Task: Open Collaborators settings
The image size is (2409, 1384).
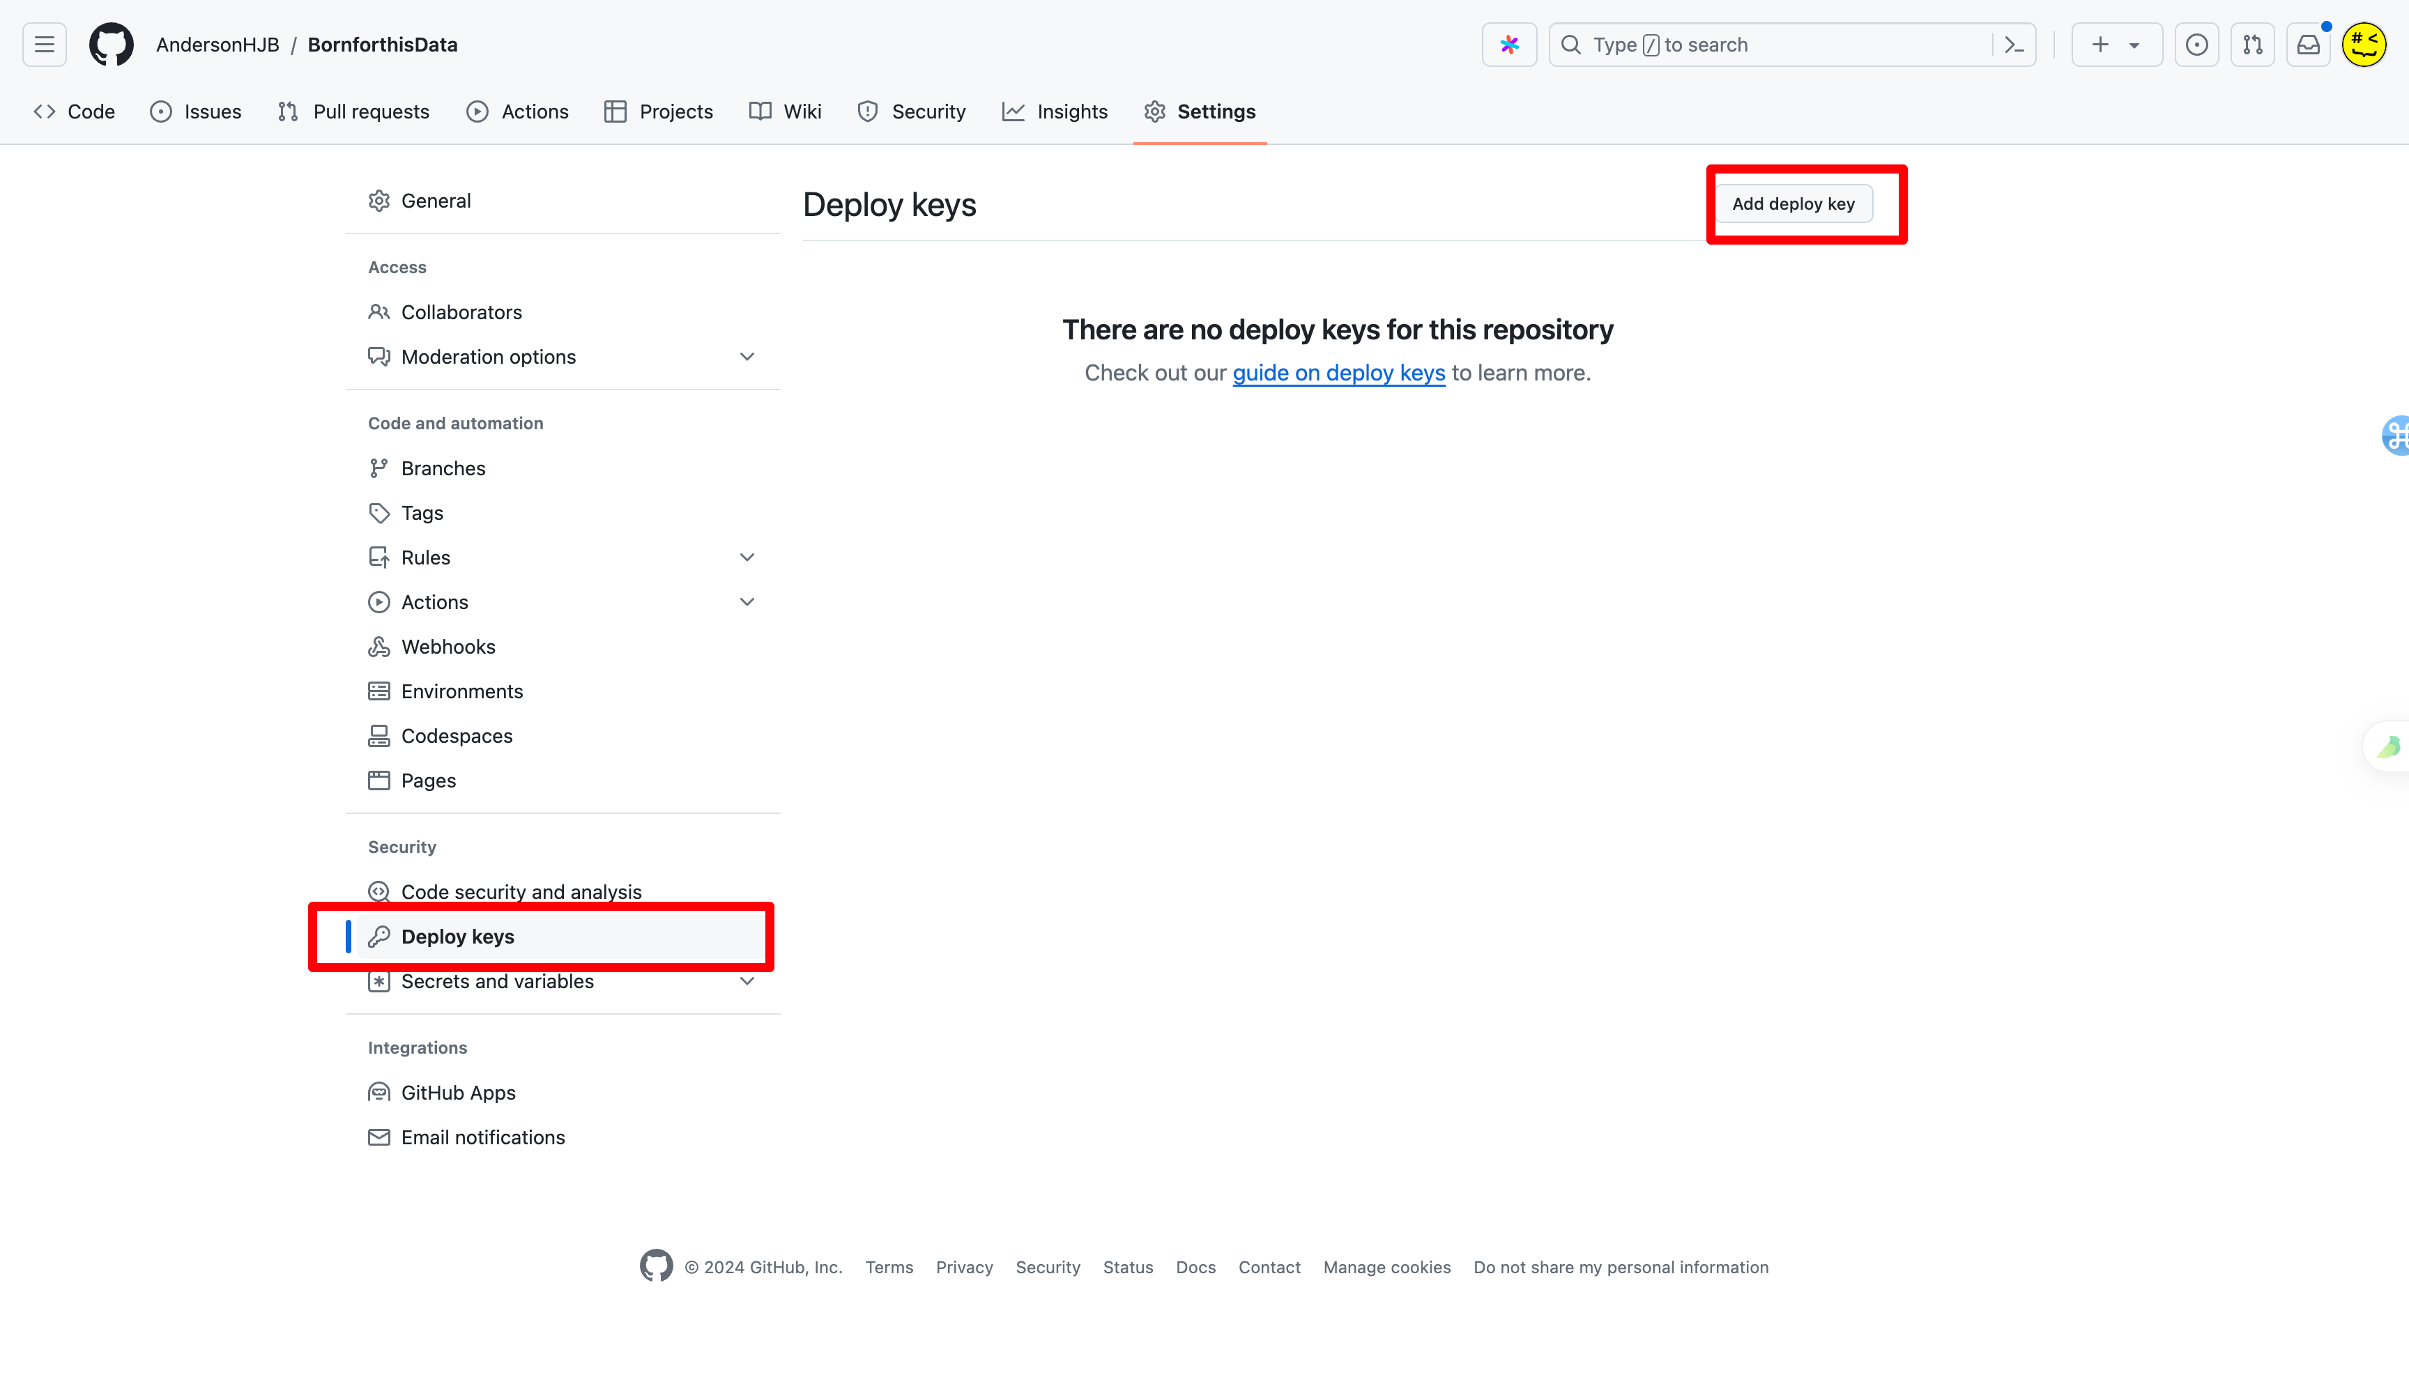Action: point(563,312)
